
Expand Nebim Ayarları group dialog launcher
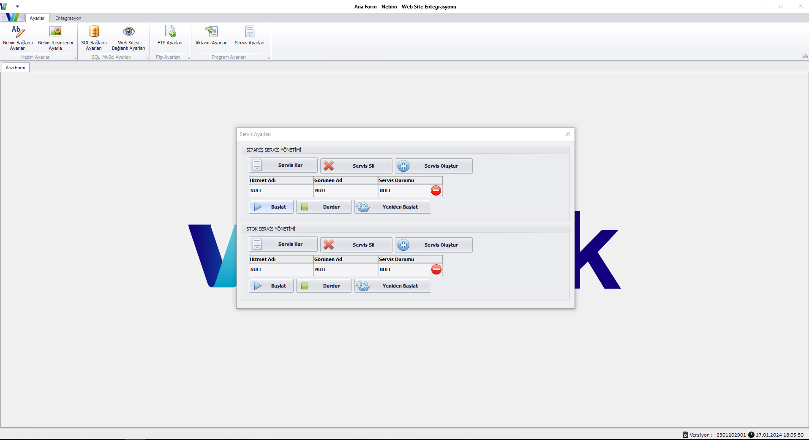pyautogui.click(x=75, y=58)
